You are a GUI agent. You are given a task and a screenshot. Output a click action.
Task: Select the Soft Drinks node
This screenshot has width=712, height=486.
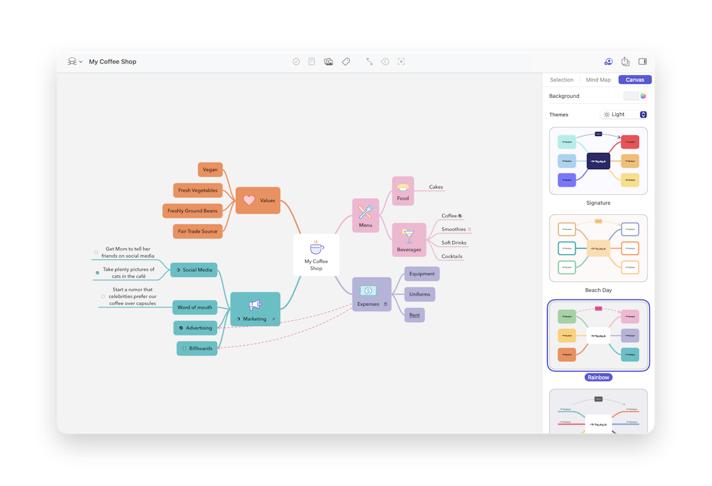coord(454,243)
